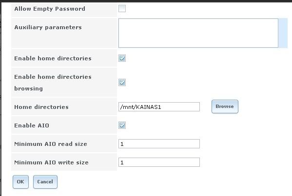Click the blue strip beside Auxiliary parameters
Viewport: 292px width, 196px height.
pos(283,33)
